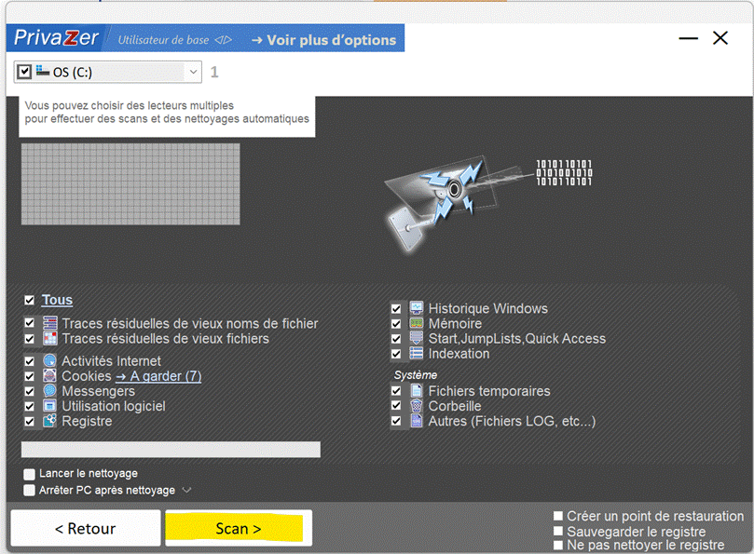Click the old files residual traces icon
Image resolution: width=754 pixels, height=554 pixels.
50,339
